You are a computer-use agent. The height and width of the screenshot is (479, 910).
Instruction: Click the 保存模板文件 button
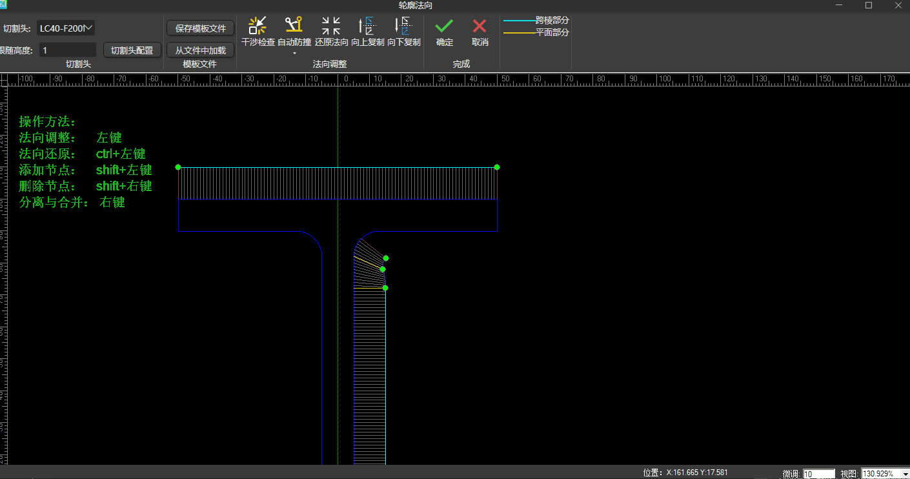201,28
